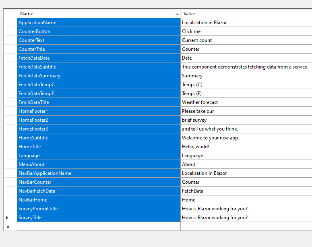Image resolution: width=312 pixels, height=247 pixels.
Task: Select the SurveyPromptTitle name cell
Action: 99,209
